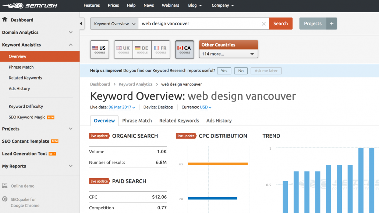379x213 pixels.
Task: Open Overview in the sidebar
Action: tap(40, 56)
